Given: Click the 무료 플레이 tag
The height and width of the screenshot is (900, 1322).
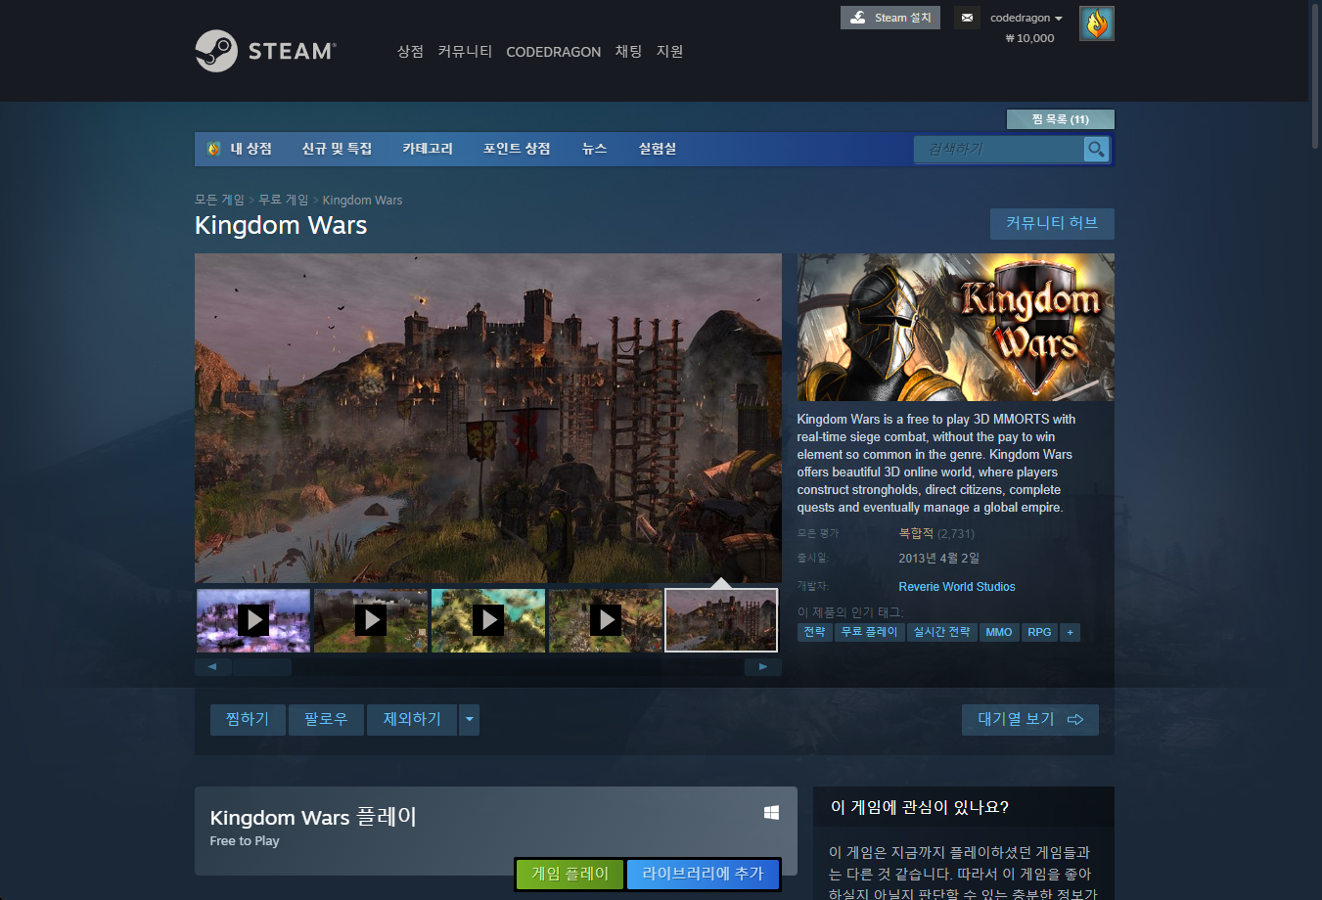Looking at the screenshot, I should pyautogui.click(x=869, y=632).
